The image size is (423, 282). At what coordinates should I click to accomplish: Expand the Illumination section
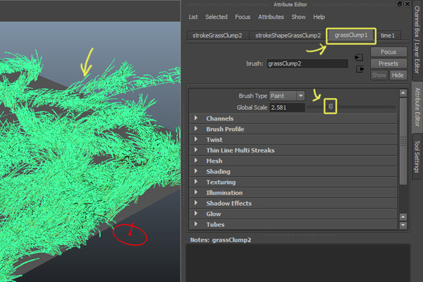point(293,192)
